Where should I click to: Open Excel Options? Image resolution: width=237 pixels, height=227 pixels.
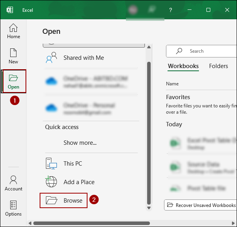click(13, 209)
